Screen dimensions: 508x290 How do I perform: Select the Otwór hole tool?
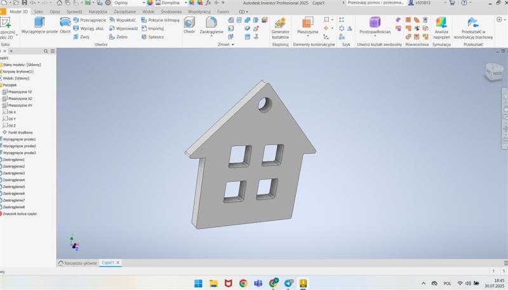tap(189, 25)
